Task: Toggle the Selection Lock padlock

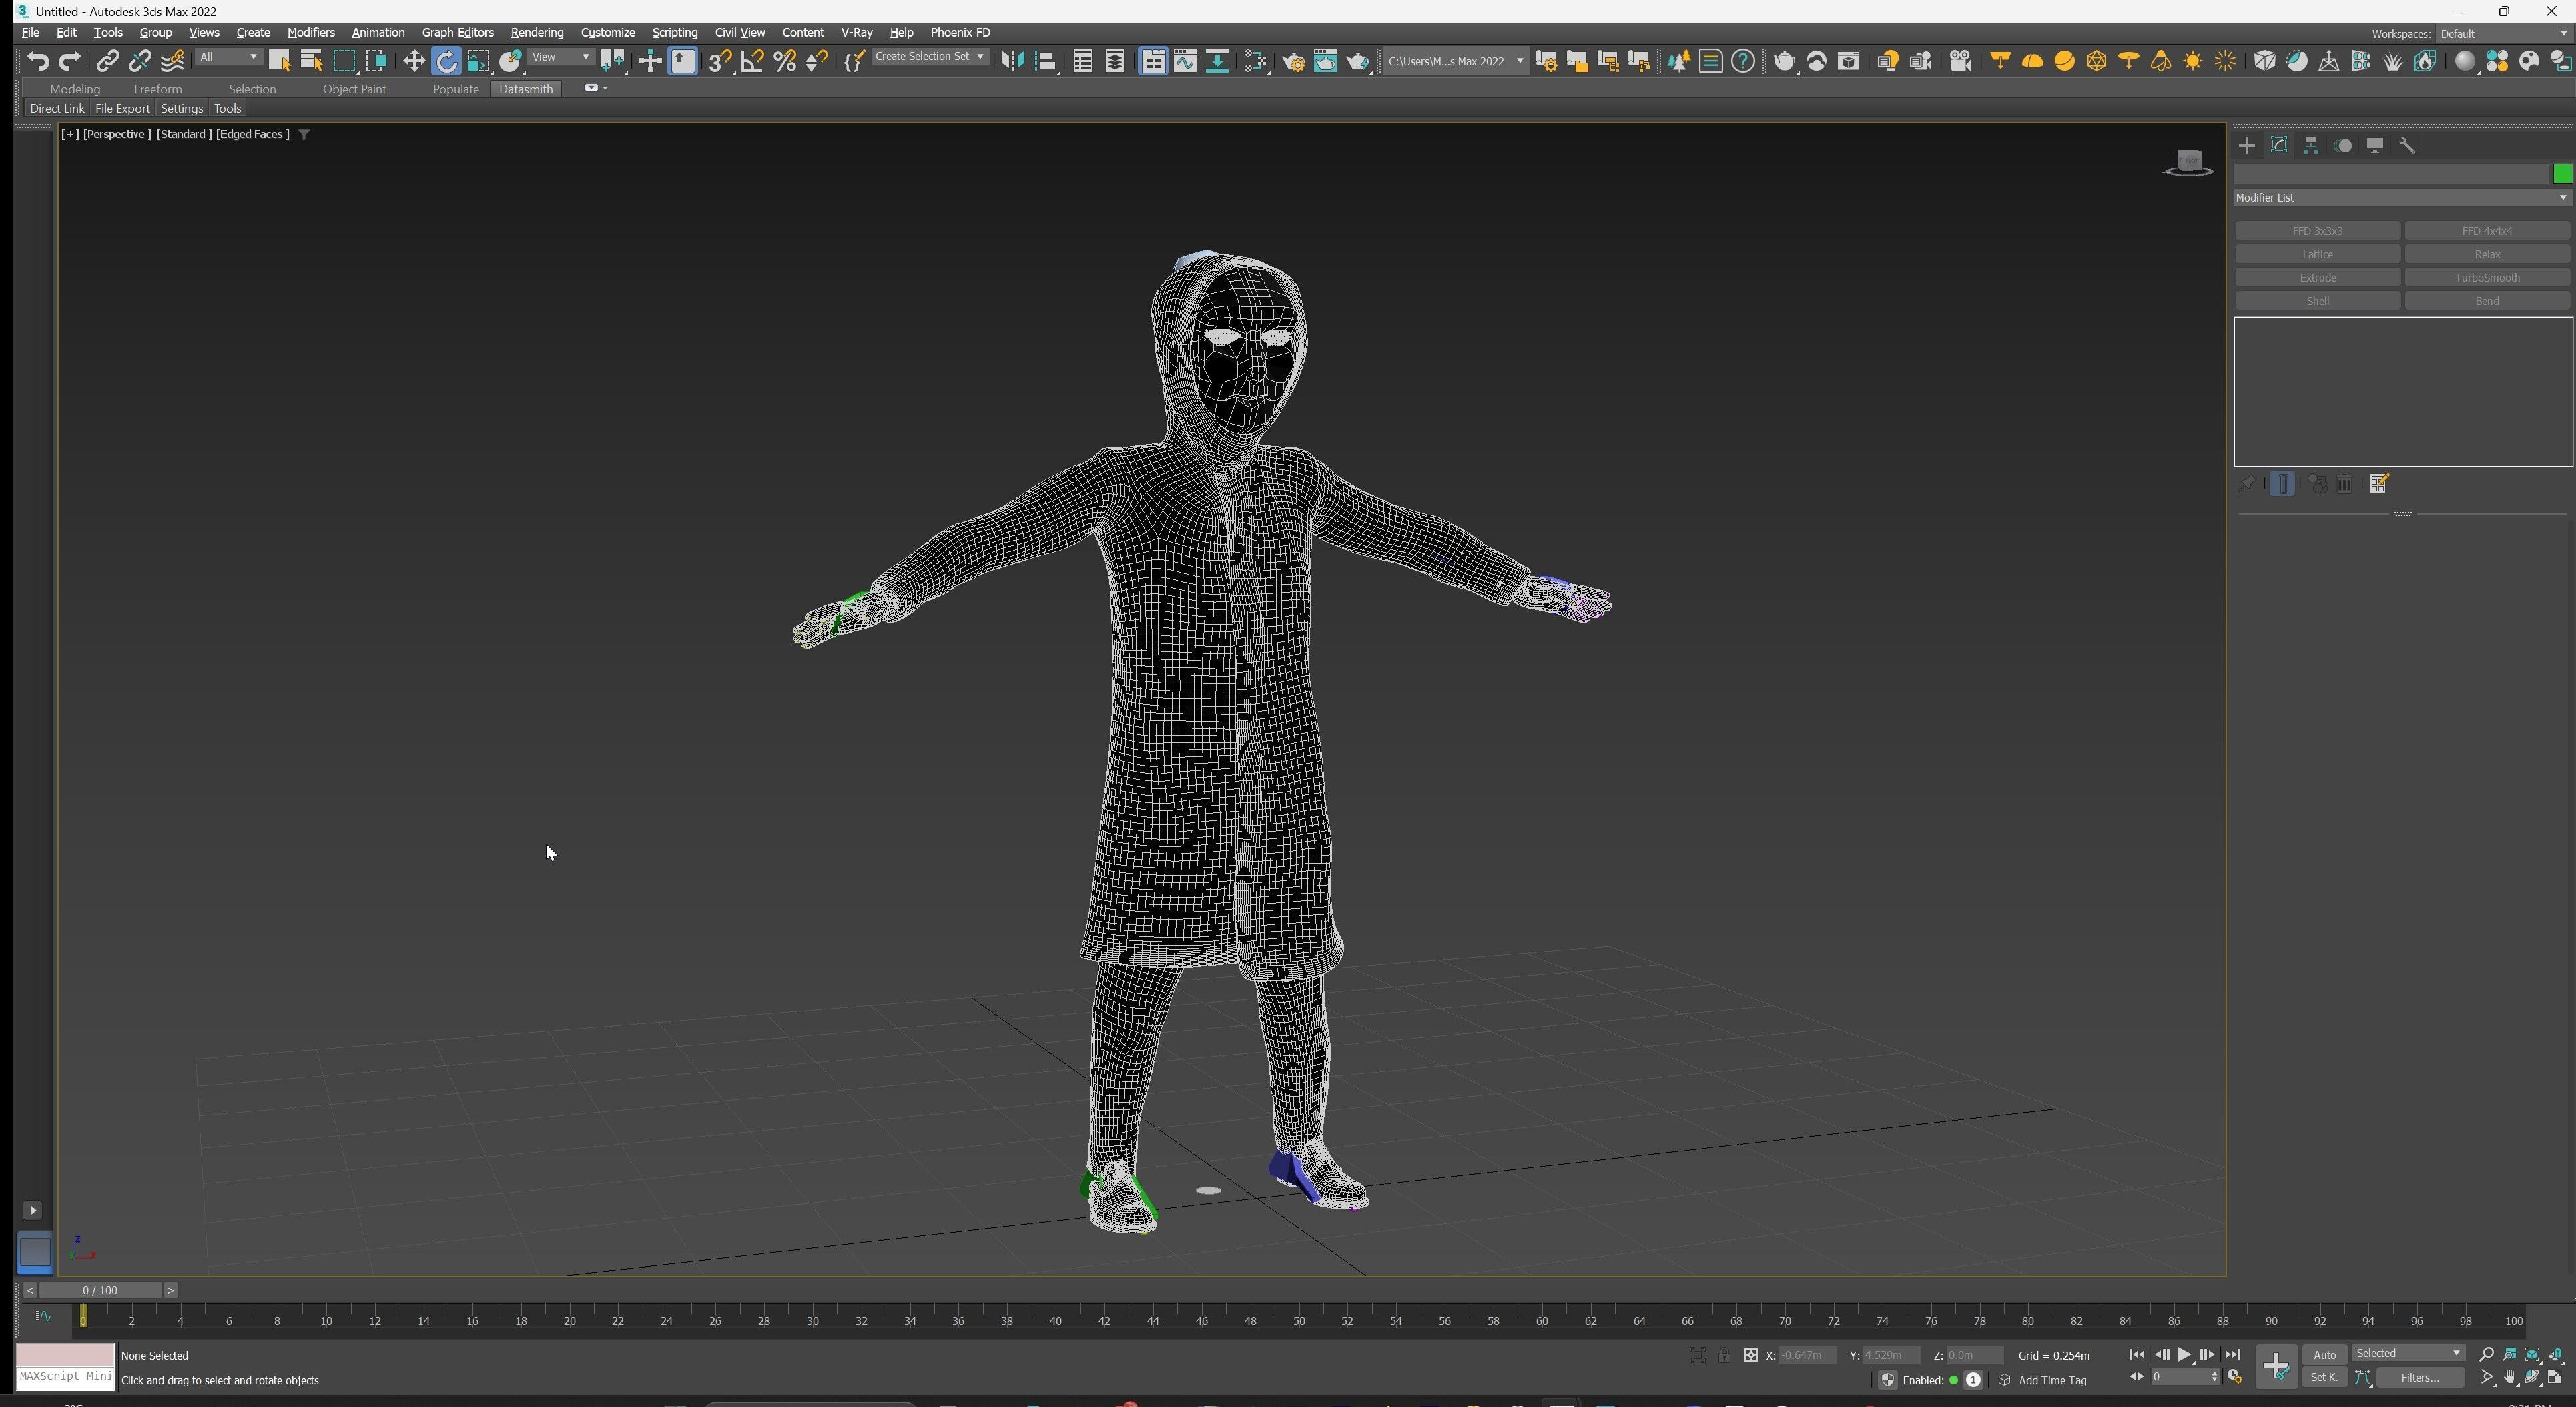Action: (x=1724, y=1356)
